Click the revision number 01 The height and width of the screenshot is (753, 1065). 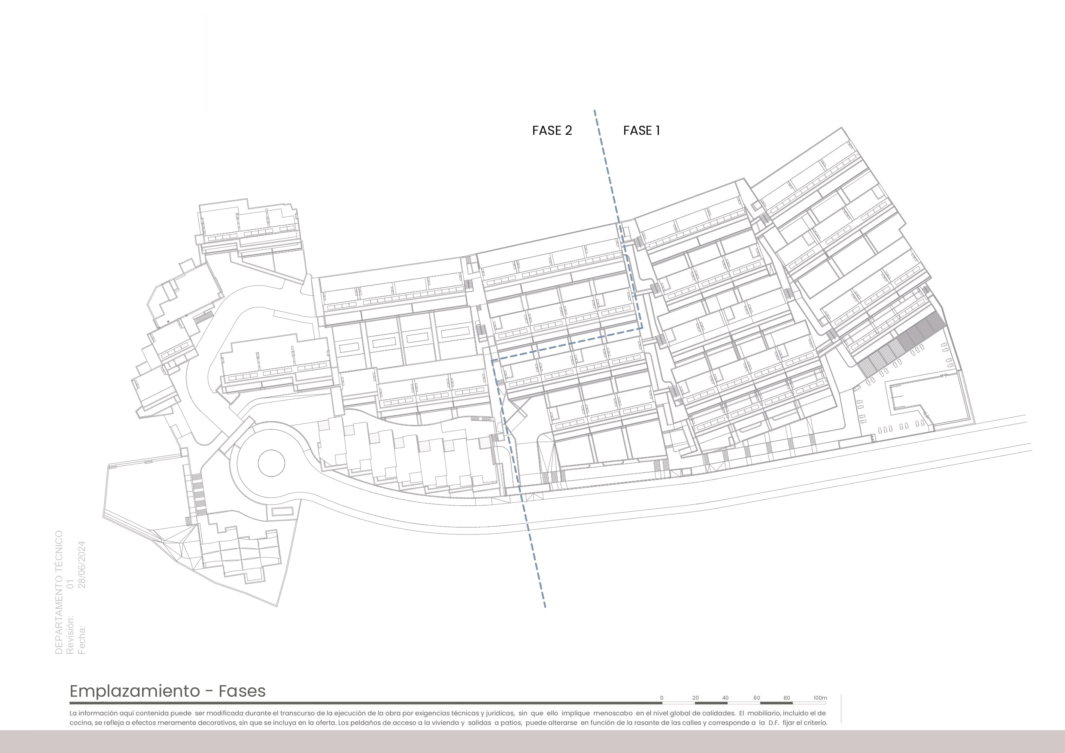70,584
